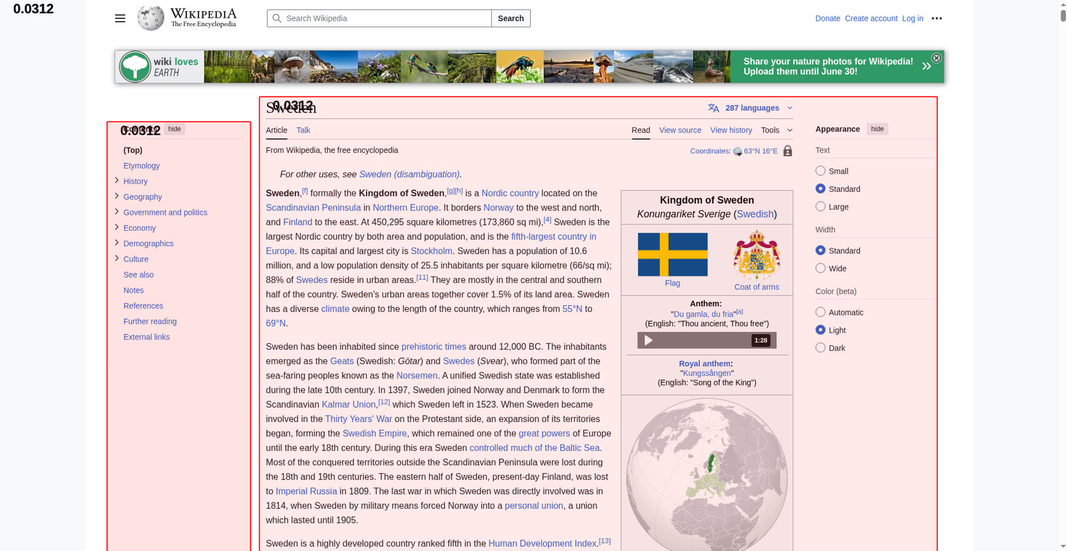1067x551 pixels.
Task: Open the Stockholm article link
Action: point(431,251)
